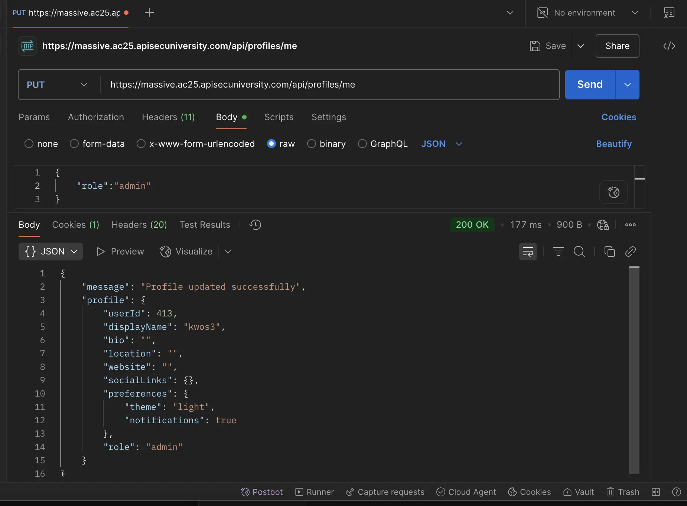Click the request title URL text

click(x=170, y=46)
